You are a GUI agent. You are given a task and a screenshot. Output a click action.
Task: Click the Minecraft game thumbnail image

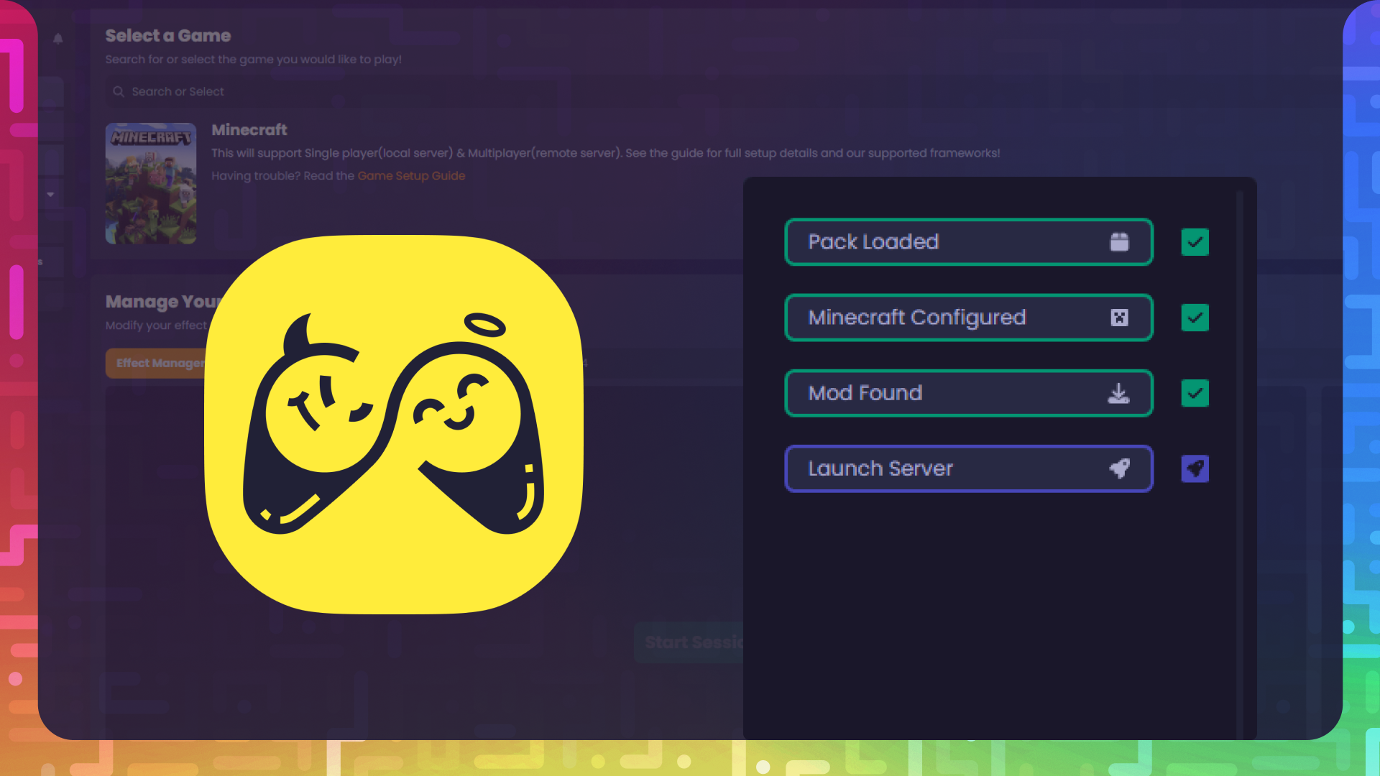pyautogui.click(x=151, y=183)
